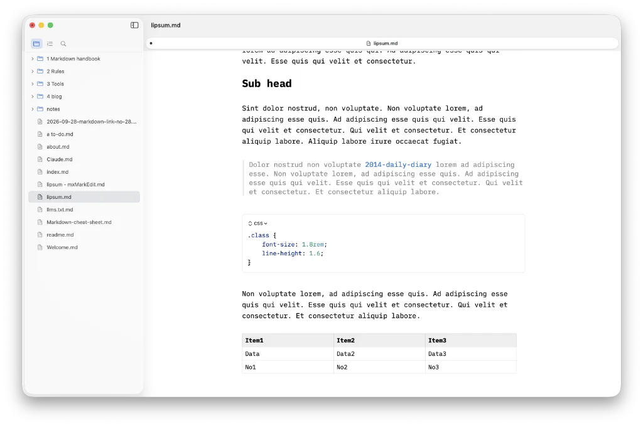Click the folder icon of 1 Markdown handbook
Viewport: 643px width, 426px height.
pos(40,58)
